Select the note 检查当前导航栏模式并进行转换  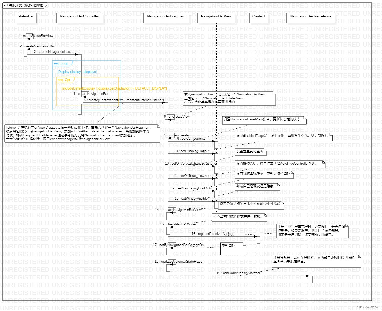(240, 218)
